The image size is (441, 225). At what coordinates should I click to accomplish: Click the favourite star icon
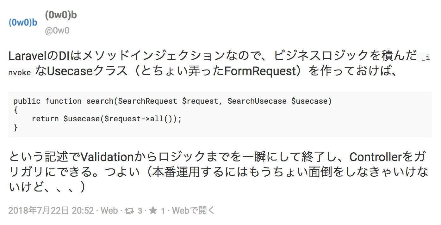click(x=153, y=210)
